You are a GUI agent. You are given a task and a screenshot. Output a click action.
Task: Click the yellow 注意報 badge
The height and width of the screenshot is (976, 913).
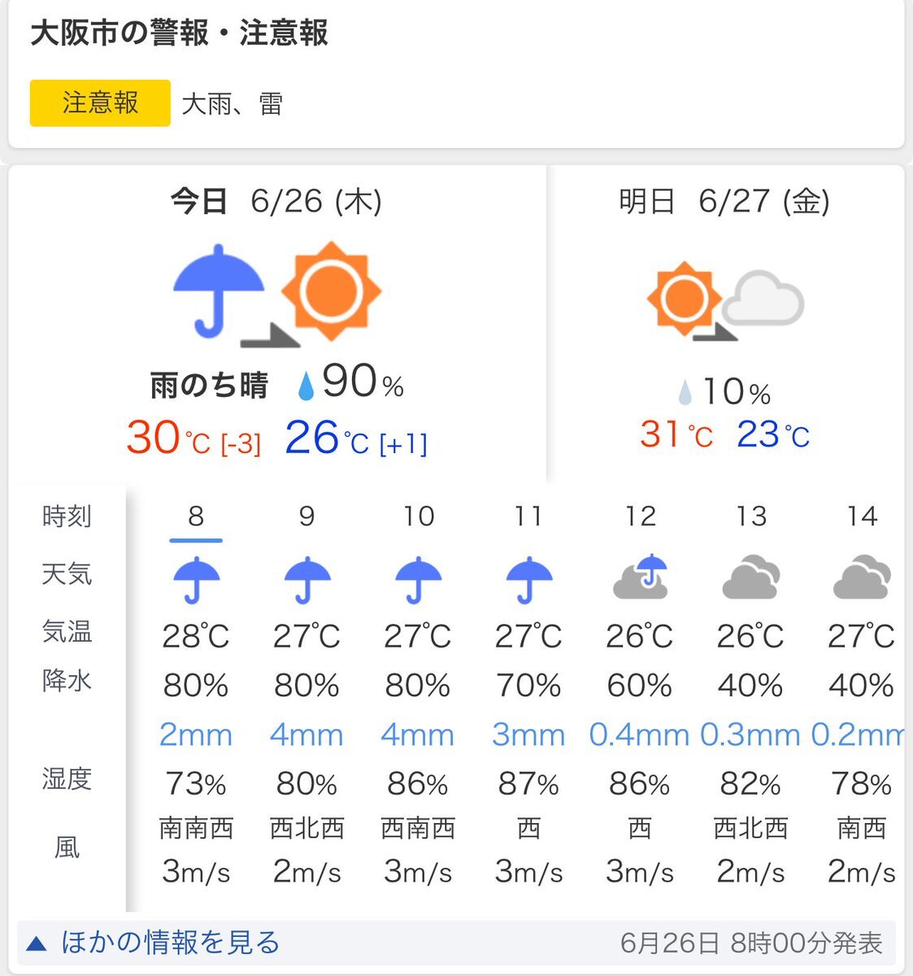100,103
